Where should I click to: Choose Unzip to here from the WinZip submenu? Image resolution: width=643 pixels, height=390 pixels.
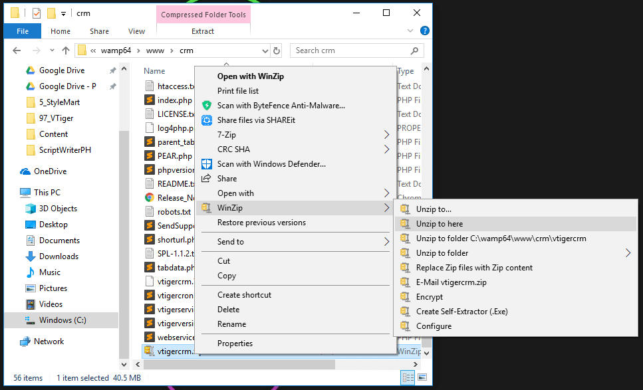pos(440,224)
